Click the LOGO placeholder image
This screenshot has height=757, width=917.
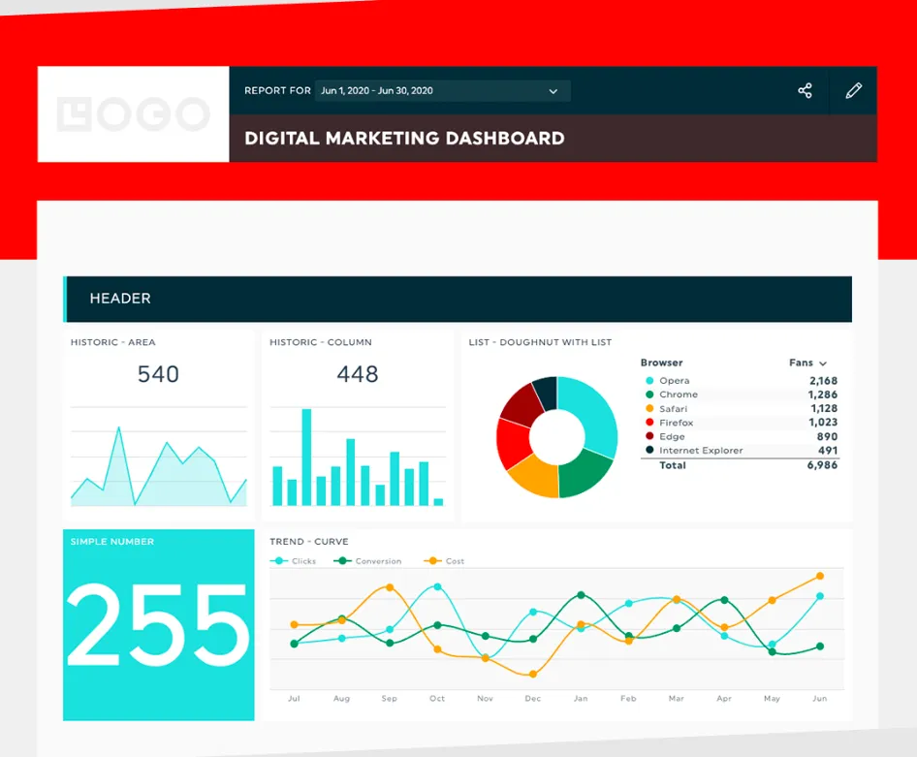(134, 114)
